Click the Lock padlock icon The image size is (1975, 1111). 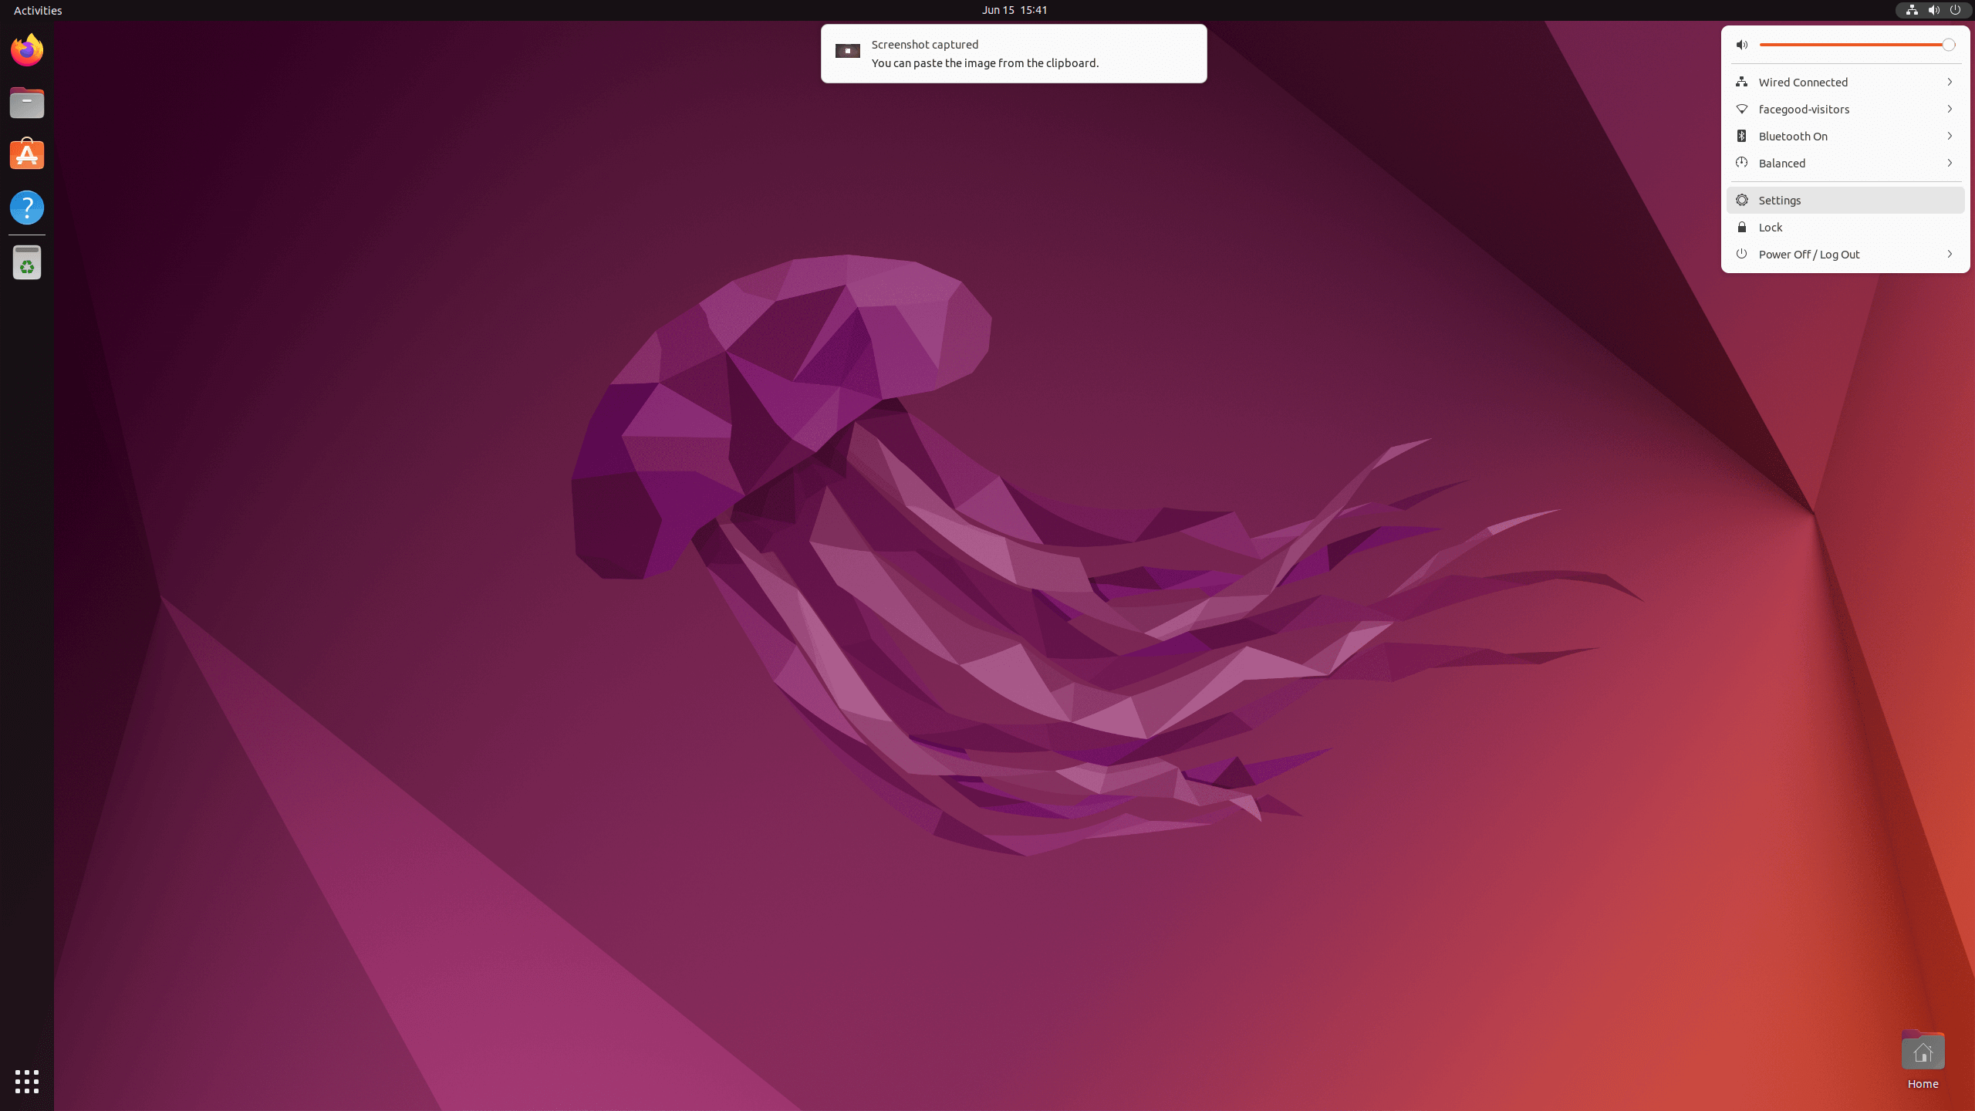click(x=1742, y=227)
